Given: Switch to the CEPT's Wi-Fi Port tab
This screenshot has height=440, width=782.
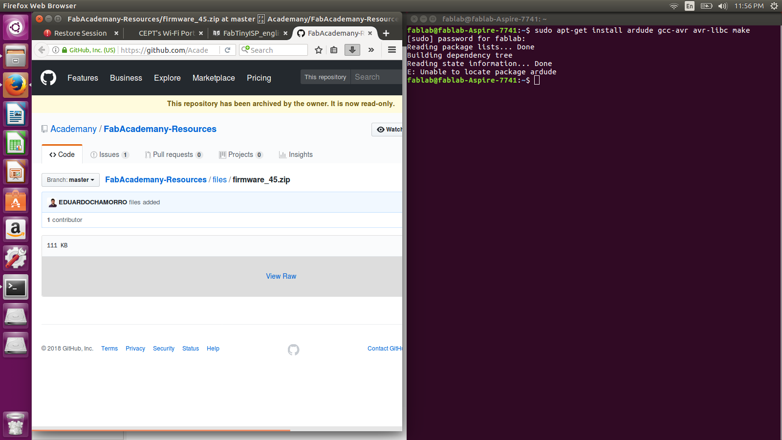Looking at the screenshot, I should point(167,33).
